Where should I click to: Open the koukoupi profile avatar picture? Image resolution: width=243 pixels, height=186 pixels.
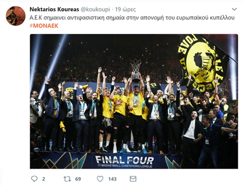(15, 16)
